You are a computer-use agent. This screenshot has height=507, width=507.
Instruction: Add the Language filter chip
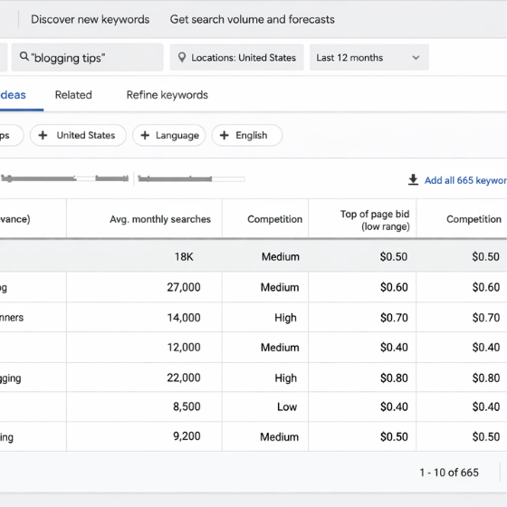tap(168, 135)
